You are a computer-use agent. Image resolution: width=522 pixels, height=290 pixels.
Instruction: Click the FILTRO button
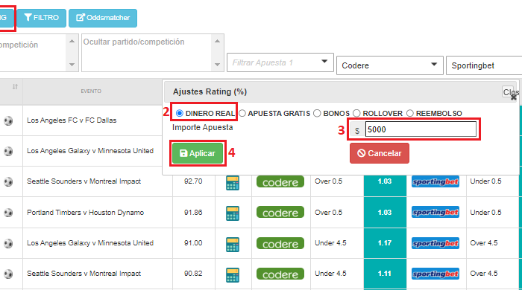[x=42, y=18]
